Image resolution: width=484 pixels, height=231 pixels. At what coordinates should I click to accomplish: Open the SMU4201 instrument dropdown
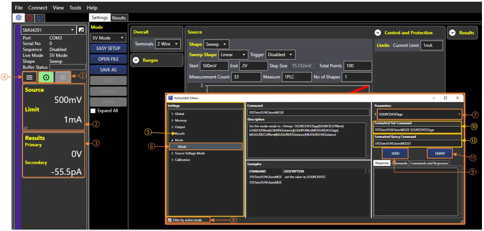click(x=48, y=30)
